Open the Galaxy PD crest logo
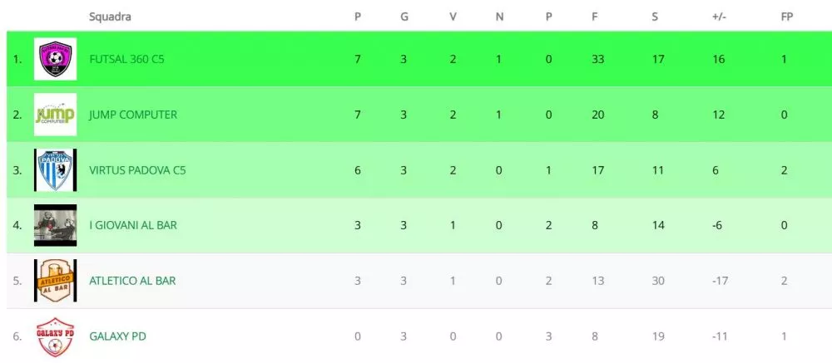Viewport: 832px width, 363px height. pyautogui.click(x=55, y=336)
